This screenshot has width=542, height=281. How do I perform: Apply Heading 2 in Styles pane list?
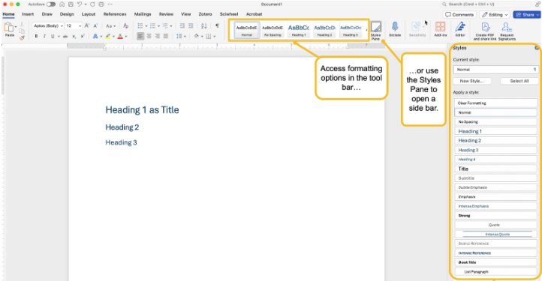[x=495, y=141]
